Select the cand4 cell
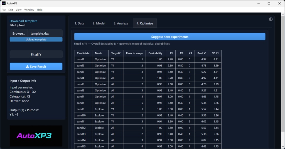 click(83, 78)
